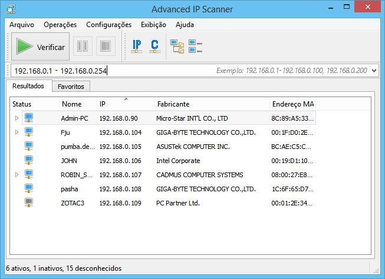The width and height of the screenshot is (385, 279).
Task: Click the Admin-PC computer status icon
Action: (29, 118)
